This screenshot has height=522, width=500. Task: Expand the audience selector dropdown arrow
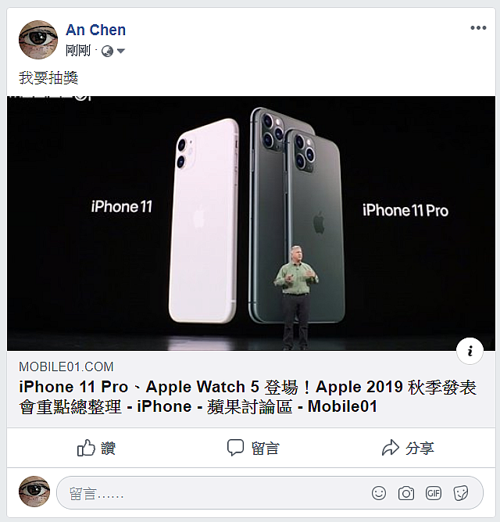[121, 52]
